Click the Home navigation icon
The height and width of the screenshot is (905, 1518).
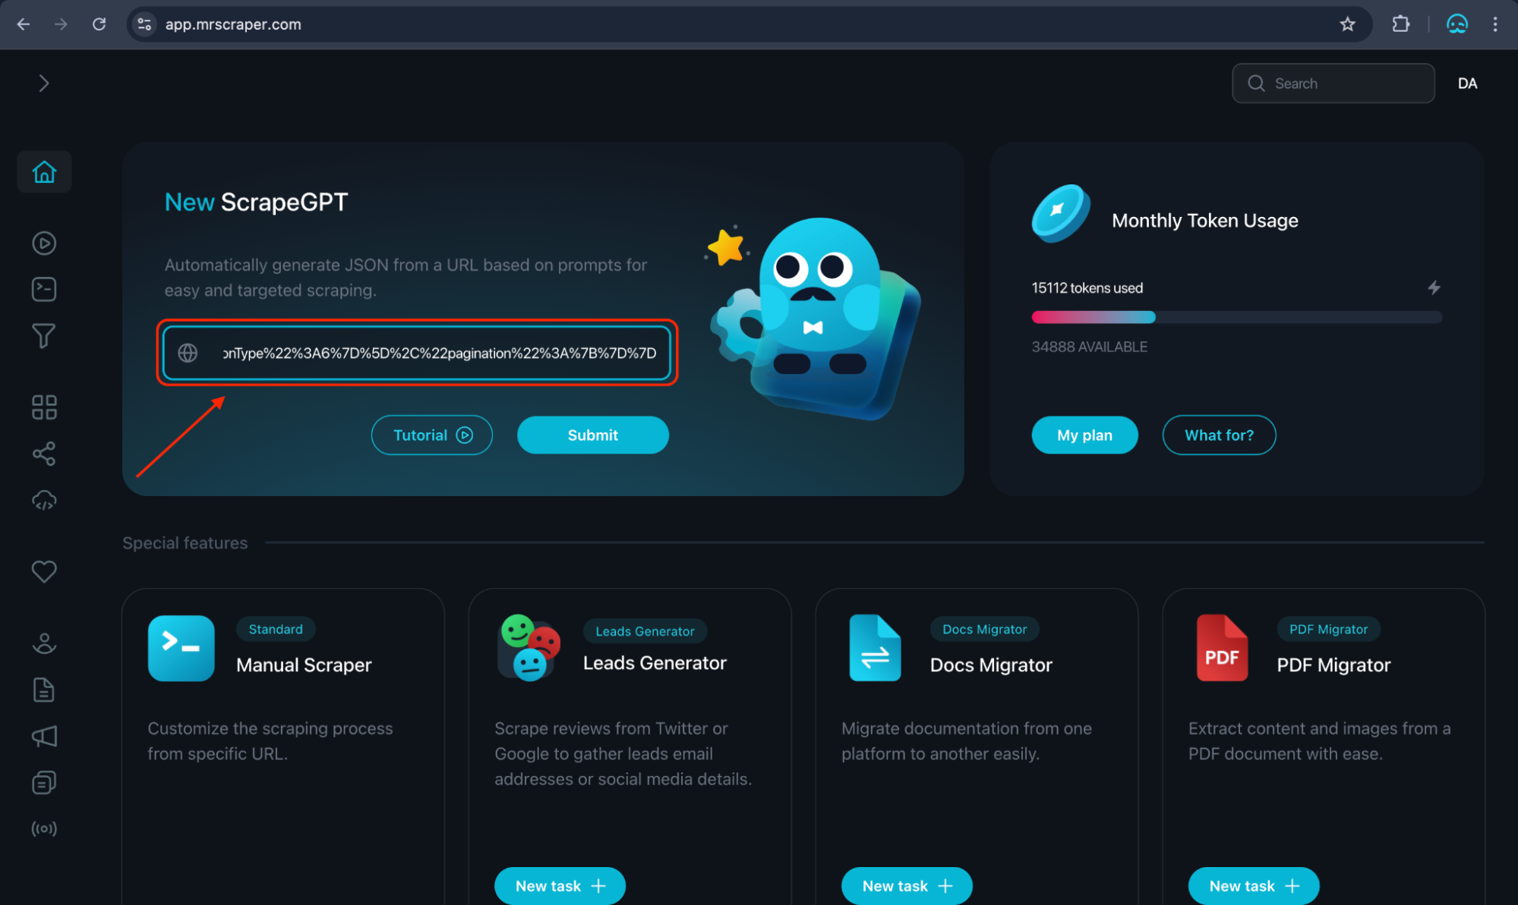tap(43, 170)
